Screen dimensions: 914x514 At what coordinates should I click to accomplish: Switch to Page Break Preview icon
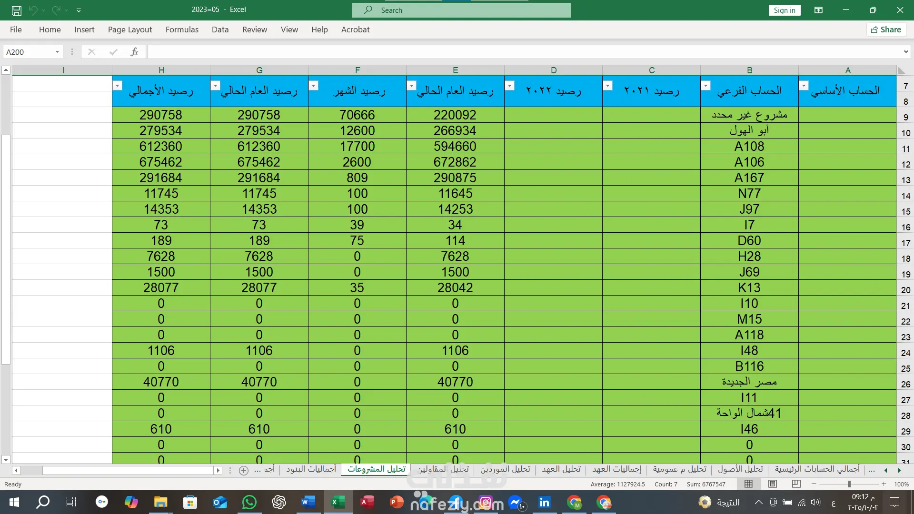(796, 484)
